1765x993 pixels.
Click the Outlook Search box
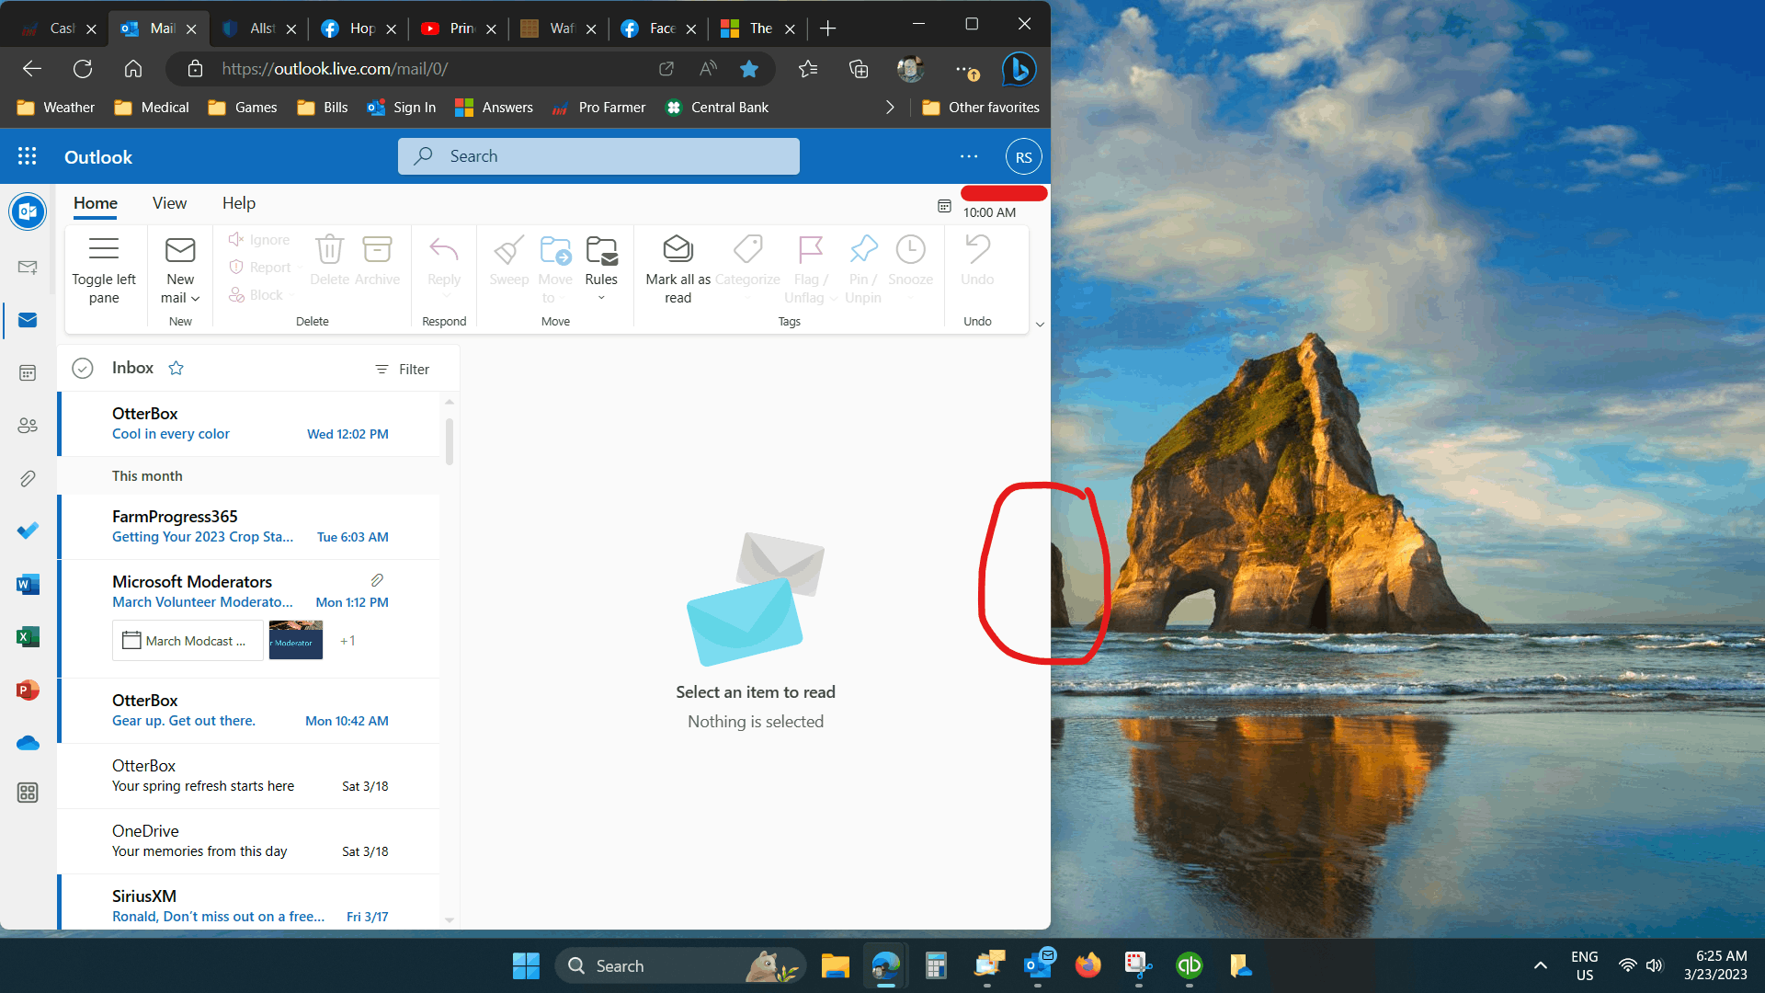[x=598, y=156]
